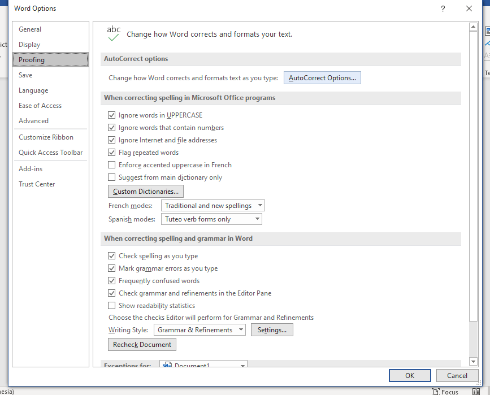490x395 pixels.
Task: Select Customize Ribbon in the sidebar
Action: pyautogui.click(x=46, y=137)
